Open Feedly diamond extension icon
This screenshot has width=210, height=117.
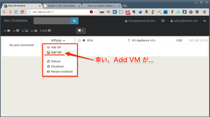(191, 12)
